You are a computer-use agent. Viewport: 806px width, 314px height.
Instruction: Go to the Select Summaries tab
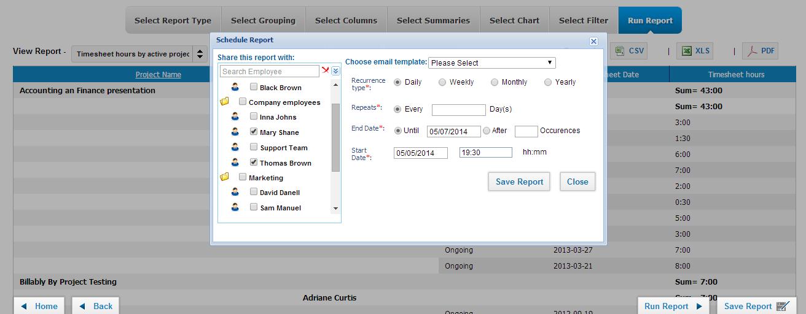[x=434, y=20]
